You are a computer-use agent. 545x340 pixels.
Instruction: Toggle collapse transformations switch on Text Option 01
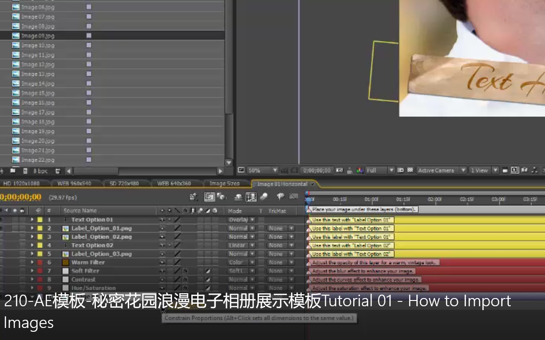(x=170, y=219)
